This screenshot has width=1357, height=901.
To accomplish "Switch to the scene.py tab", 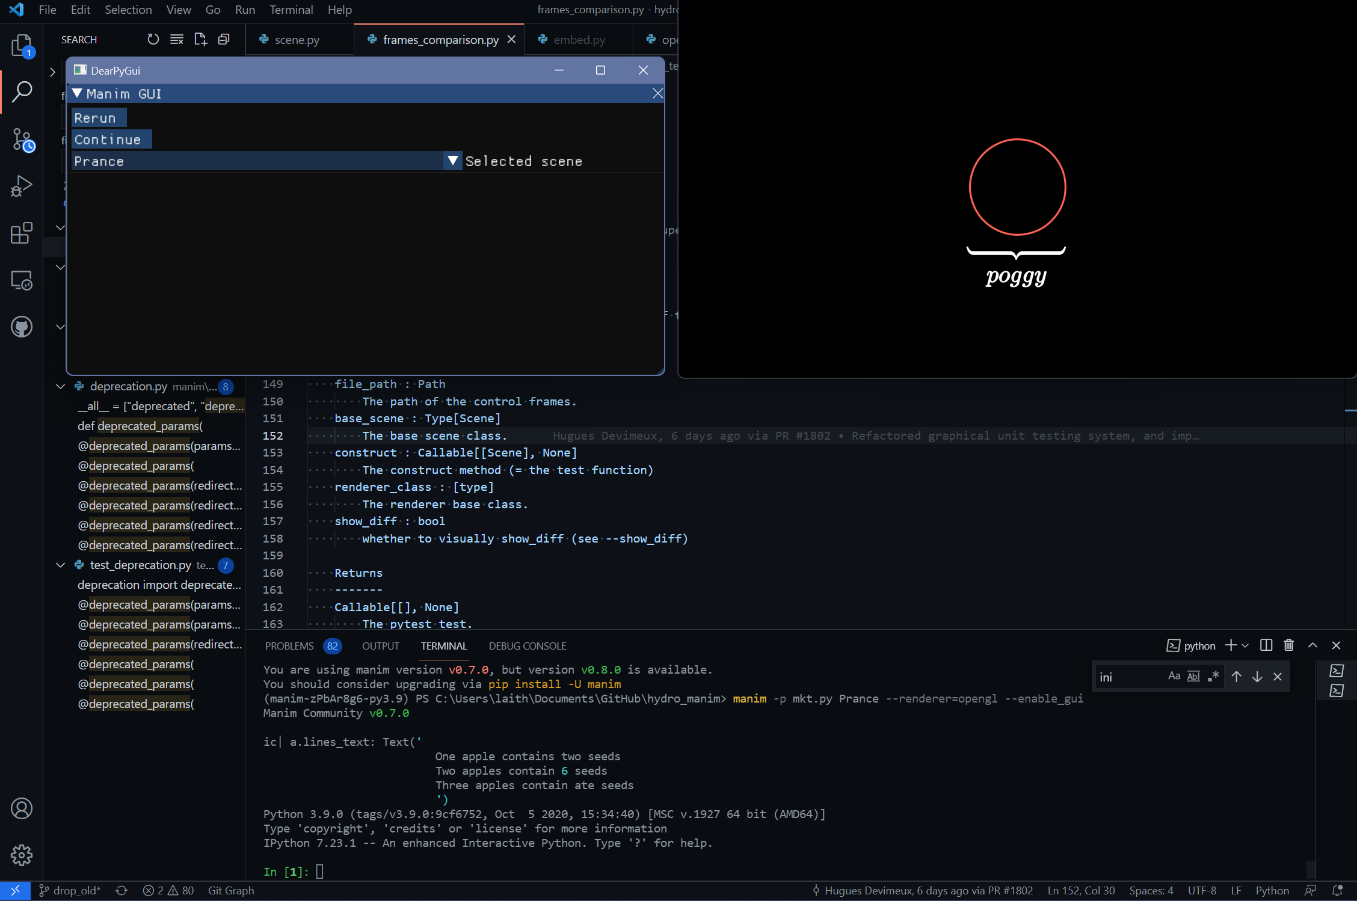I will (x=297, y=40).
